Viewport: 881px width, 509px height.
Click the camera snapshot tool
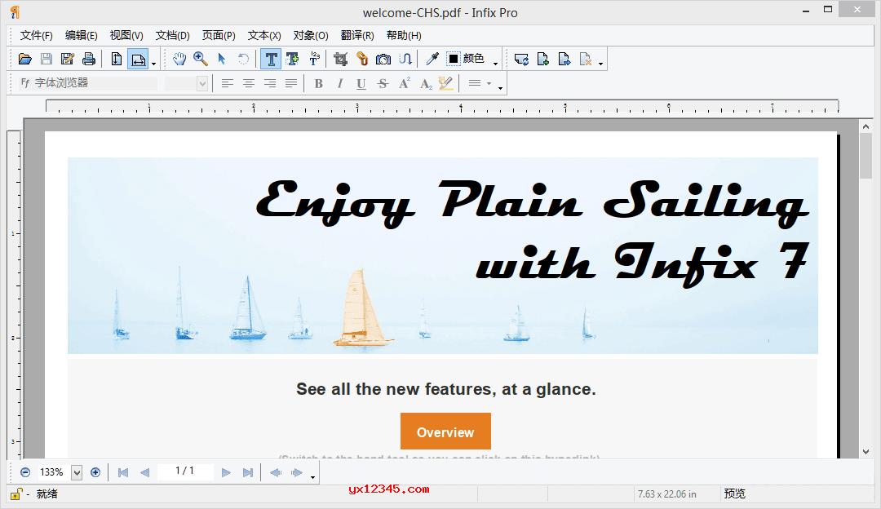tap(383, 59)
